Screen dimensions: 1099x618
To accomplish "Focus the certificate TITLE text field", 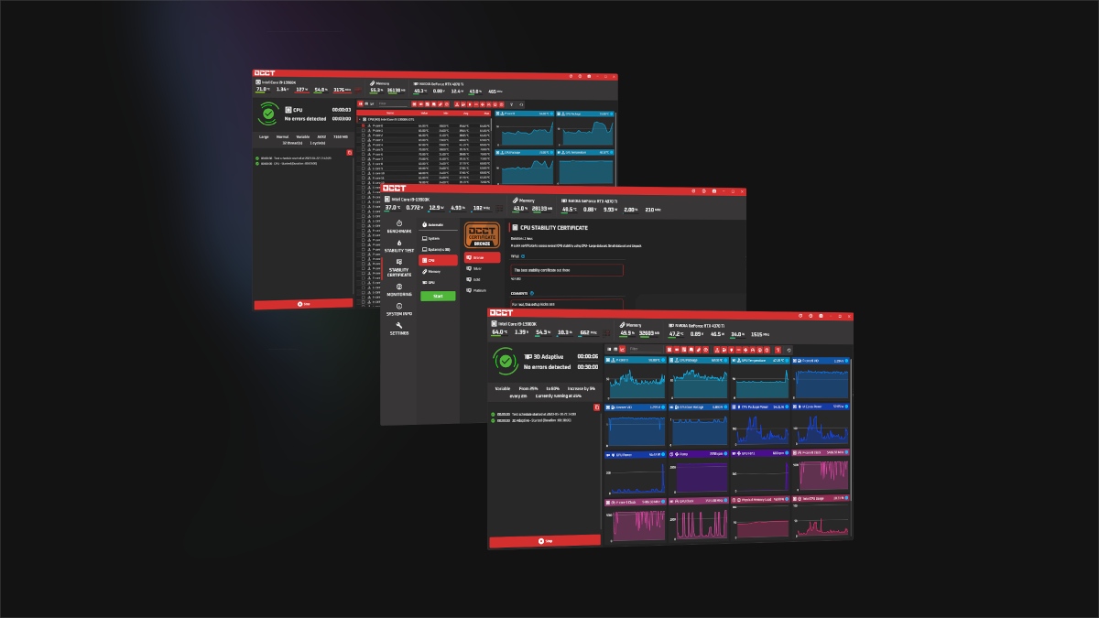I will (567, 271).
